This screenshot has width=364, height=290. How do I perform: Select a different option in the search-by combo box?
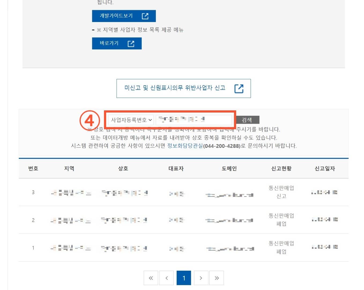point(131,120)
